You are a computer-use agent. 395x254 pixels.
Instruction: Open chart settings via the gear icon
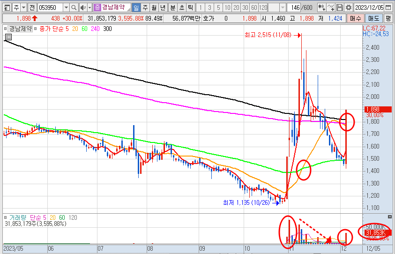[x=349, y=7]
